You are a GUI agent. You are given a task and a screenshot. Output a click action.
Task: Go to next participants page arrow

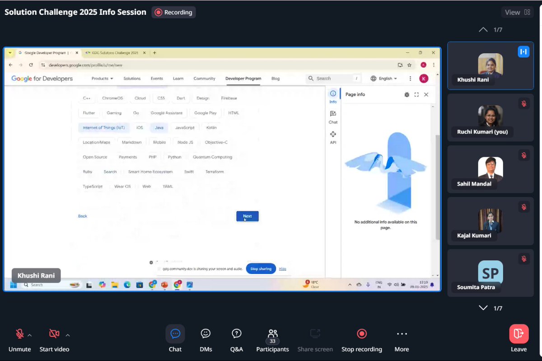click(x=483, y=308)
